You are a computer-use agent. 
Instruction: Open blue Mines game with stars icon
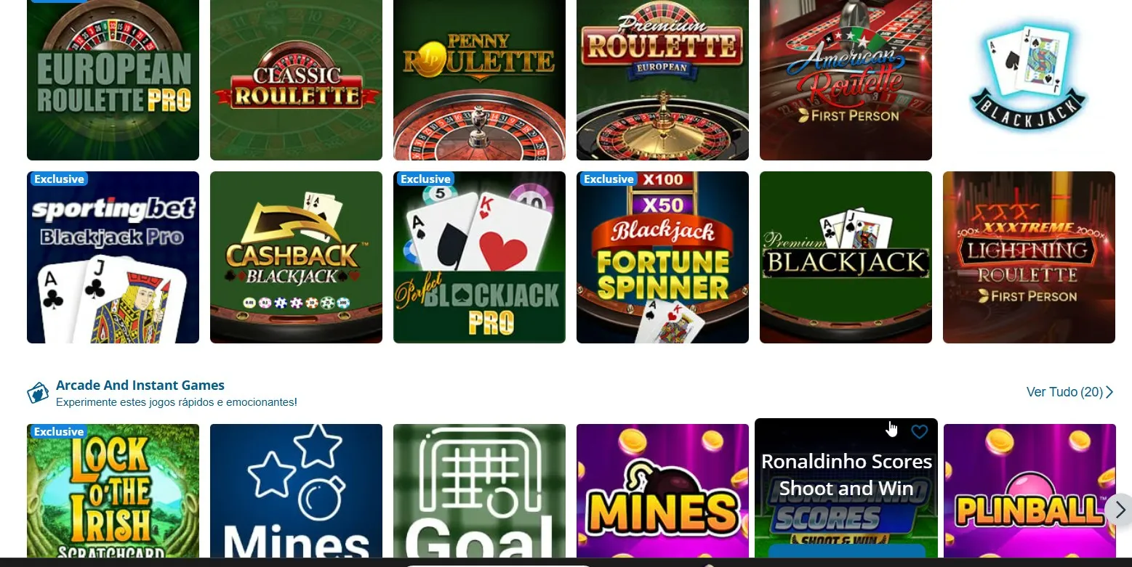296,491
